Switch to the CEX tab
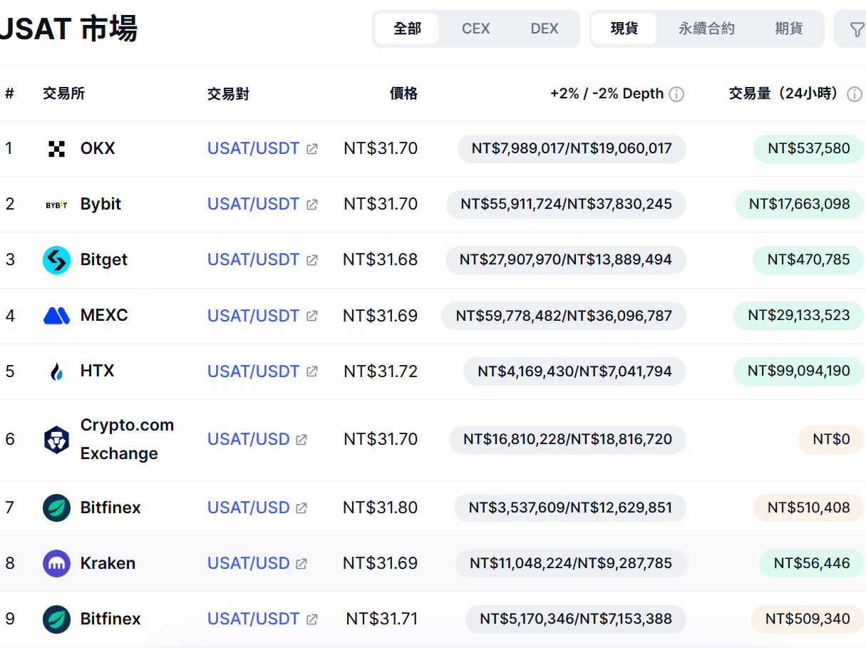 coord(475,29)
